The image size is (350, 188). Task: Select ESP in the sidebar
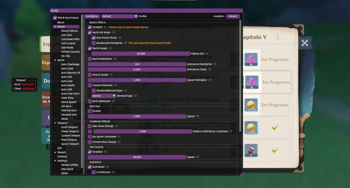pos(59,148)
